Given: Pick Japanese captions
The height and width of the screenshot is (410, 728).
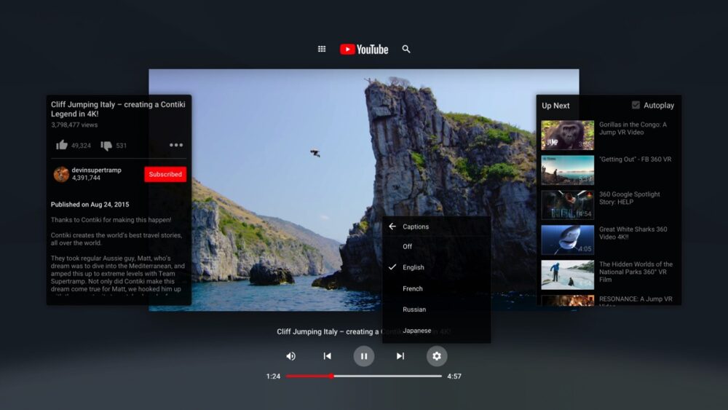Looking at the screenshot, I should [417, 331].
